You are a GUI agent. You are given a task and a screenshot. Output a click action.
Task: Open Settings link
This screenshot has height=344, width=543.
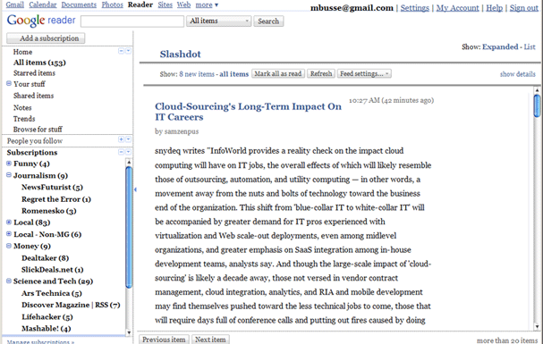coord(414,8)
